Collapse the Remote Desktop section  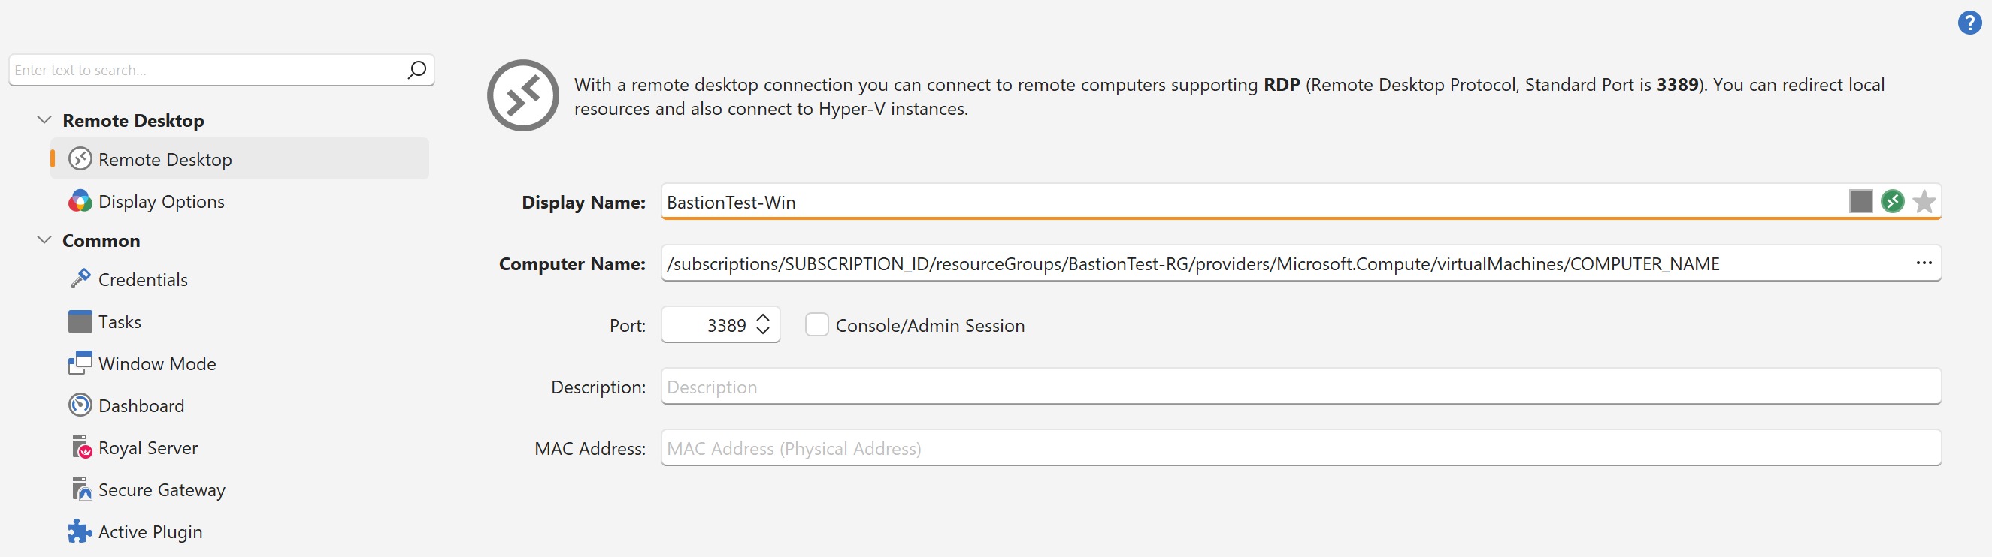point(45,121)
